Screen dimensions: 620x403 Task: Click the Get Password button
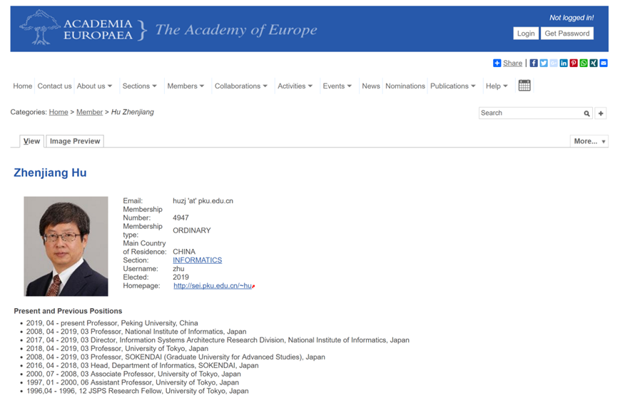[x=567, y=34]
